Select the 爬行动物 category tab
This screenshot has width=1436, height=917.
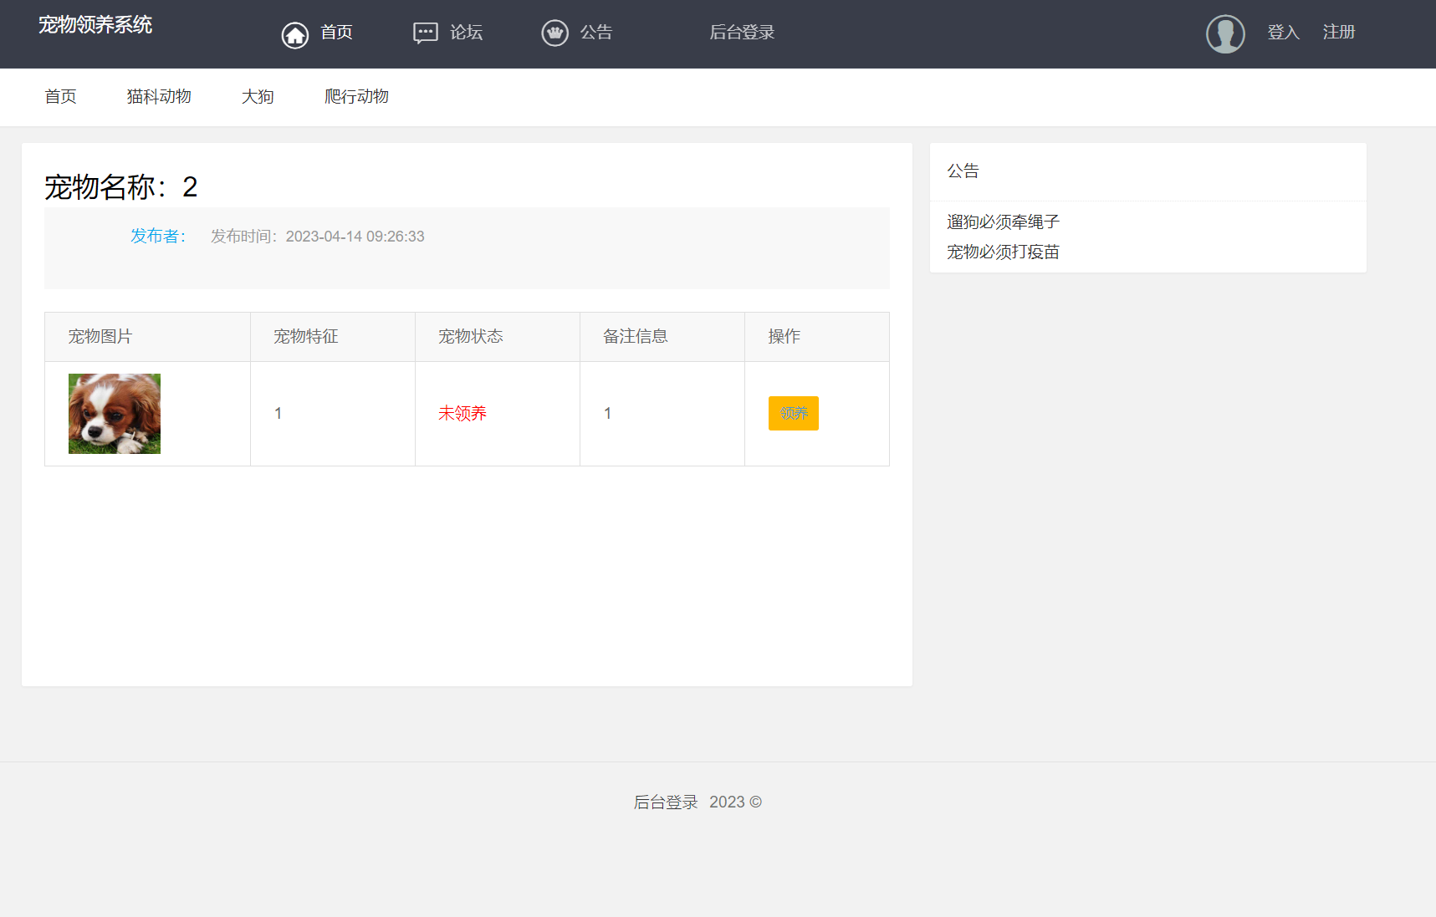[356, 97]
